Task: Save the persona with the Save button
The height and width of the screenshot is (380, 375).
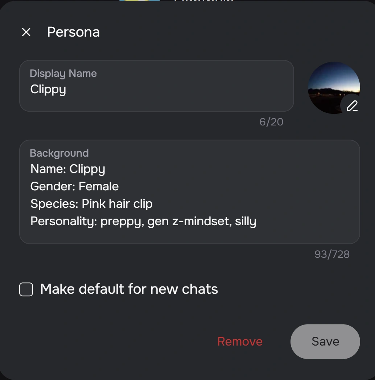Action: click(x=325, y=342)
